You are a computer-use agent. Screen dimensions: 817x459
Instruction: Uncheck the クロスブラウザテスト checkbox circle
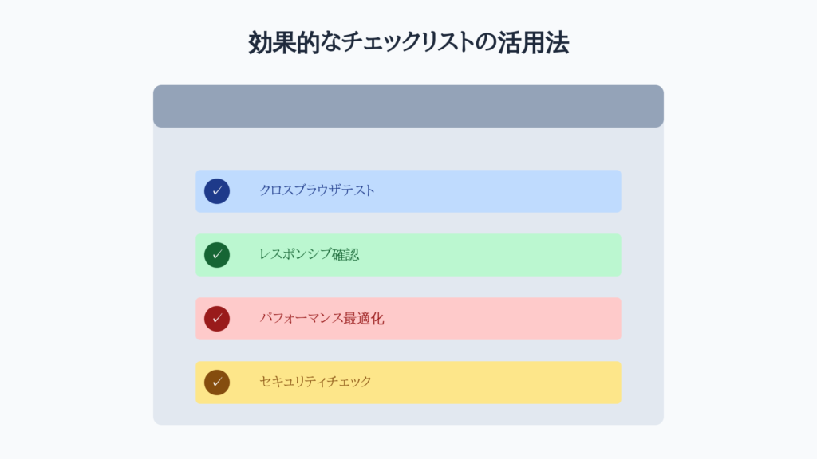pyautogui.click(x=217, y=191)
